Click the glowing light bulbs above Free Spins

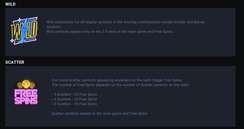[x=26, y=84]
